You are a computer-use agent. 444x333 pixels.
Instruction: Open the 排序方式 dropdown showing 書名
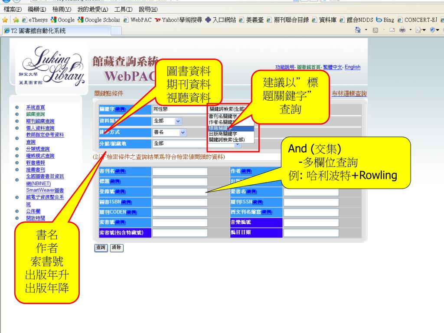170,133
